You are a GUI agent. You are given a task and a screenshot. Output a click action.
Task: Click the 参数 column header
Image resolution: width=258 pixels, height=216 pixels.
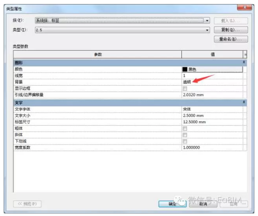point(98,54)
